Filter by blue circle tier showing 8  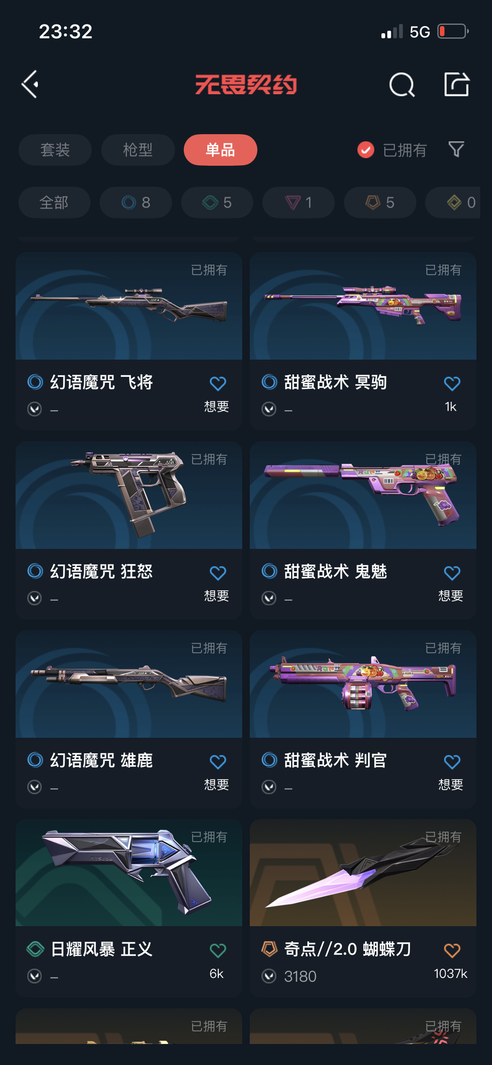[136, 202]
